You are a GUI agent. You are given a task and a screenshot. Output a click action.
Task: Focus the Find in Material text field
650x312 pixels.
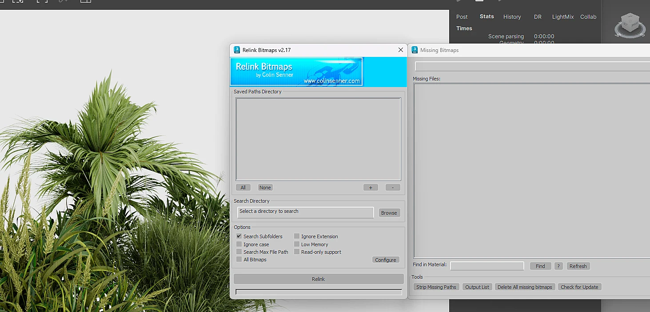(x=487, y=266)
